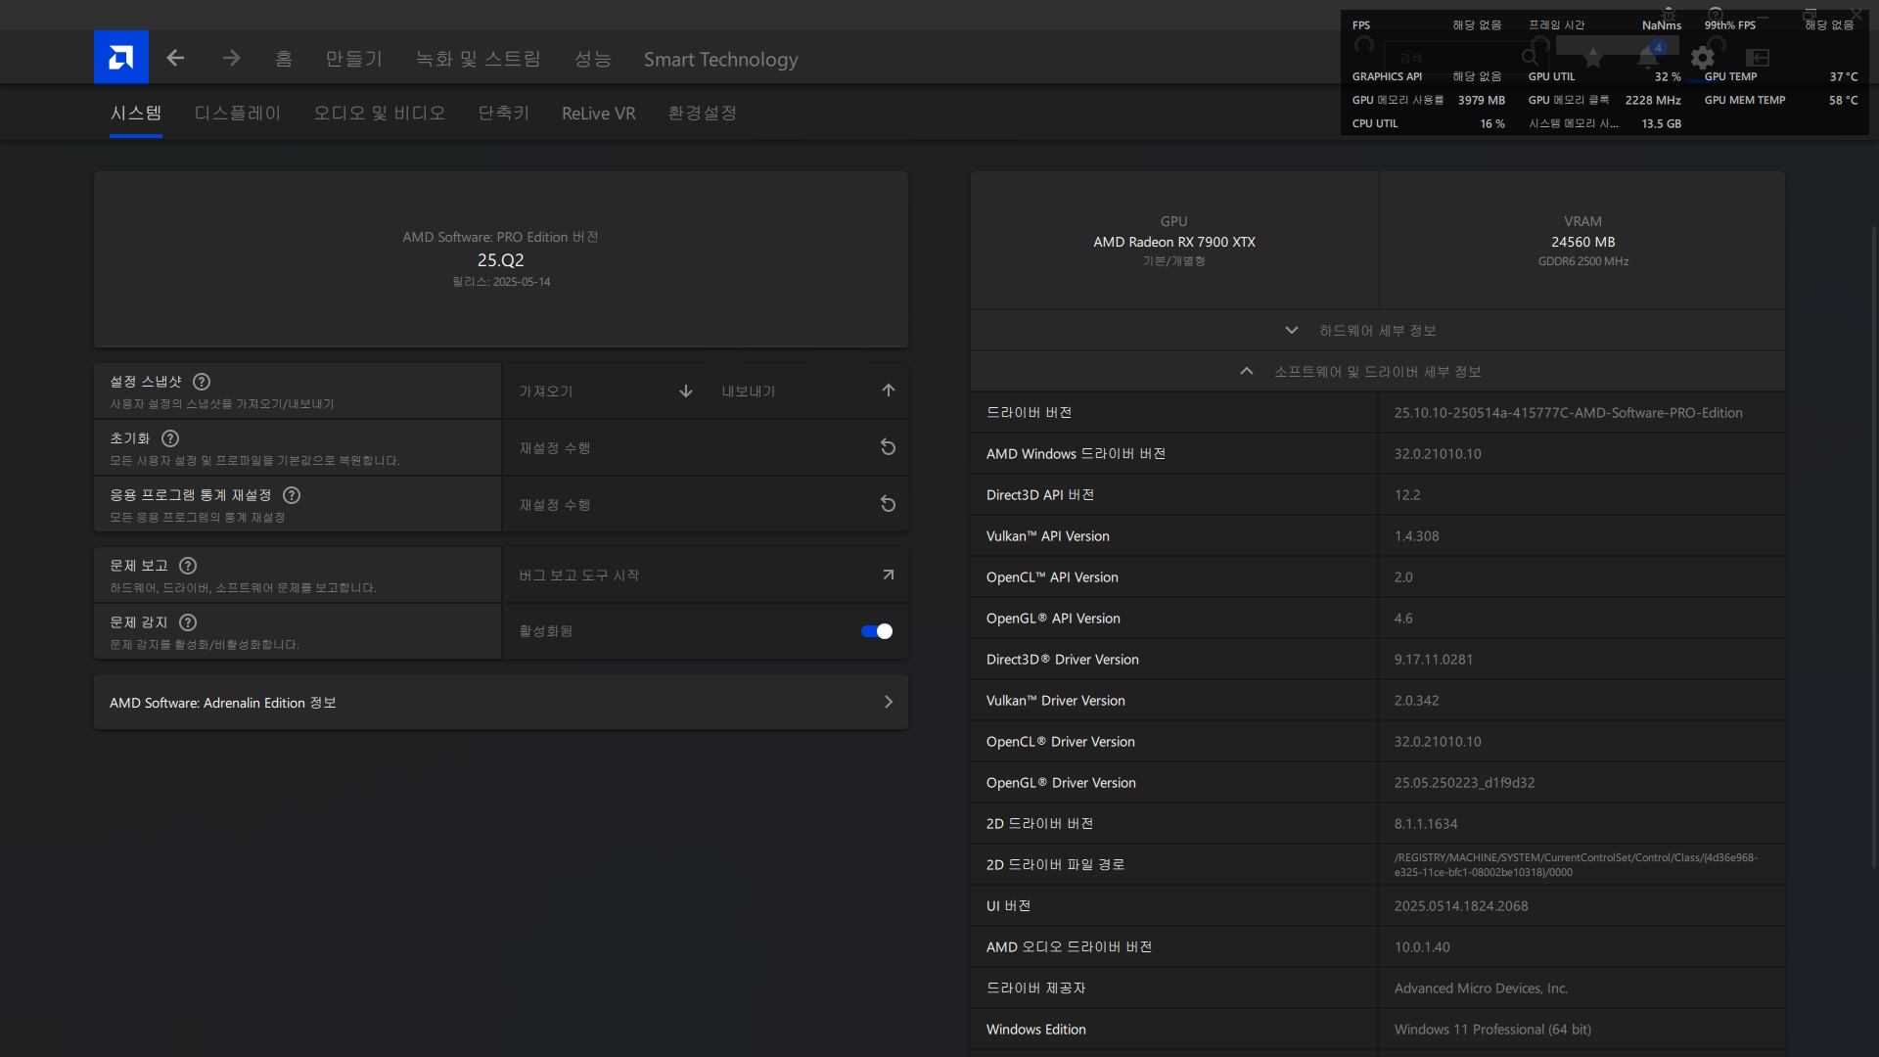Open the Smart Technology menu
This screenshot has height=1057, width=1879.
721,59
